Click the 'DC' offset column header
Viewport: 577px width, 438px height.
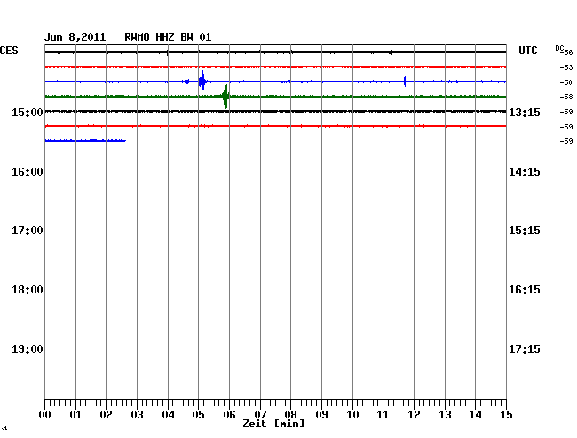[x=559, y=49]
